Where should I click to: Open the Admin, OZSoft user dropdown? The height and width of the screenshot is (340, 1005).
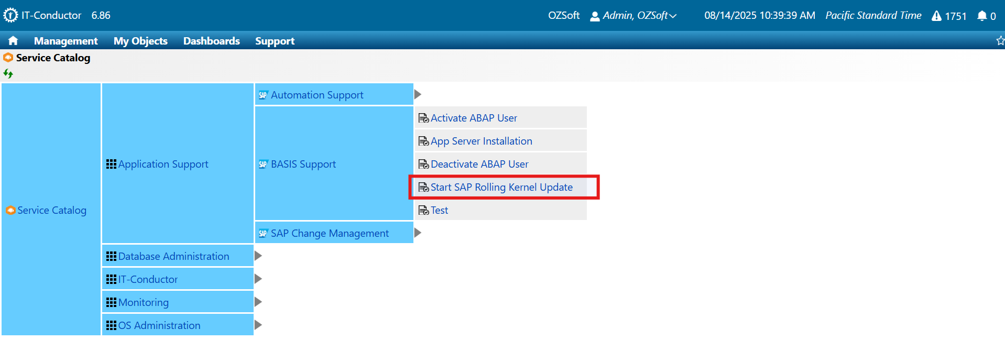pos(633,16)
